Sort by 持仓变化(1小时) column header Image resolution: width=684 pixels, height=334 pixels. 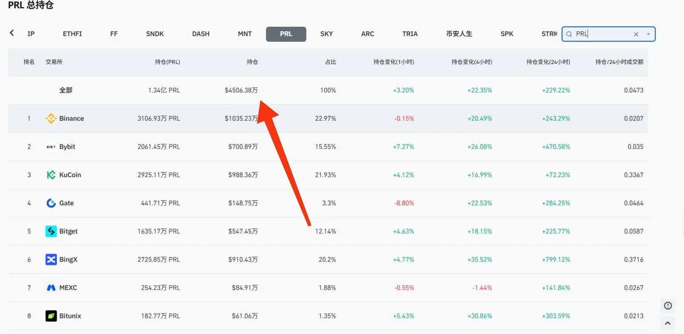point(394,62)
